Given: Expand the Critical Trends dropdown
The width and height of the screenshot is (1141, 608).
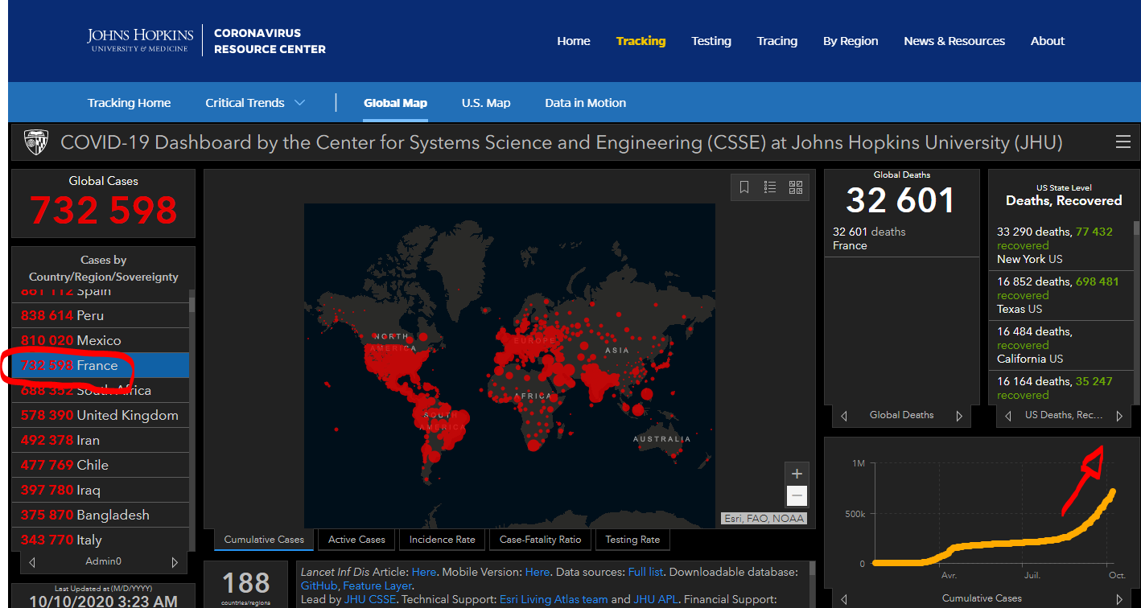Looking at the screenshot, I should pyautogui.click(x=255, y=103).
